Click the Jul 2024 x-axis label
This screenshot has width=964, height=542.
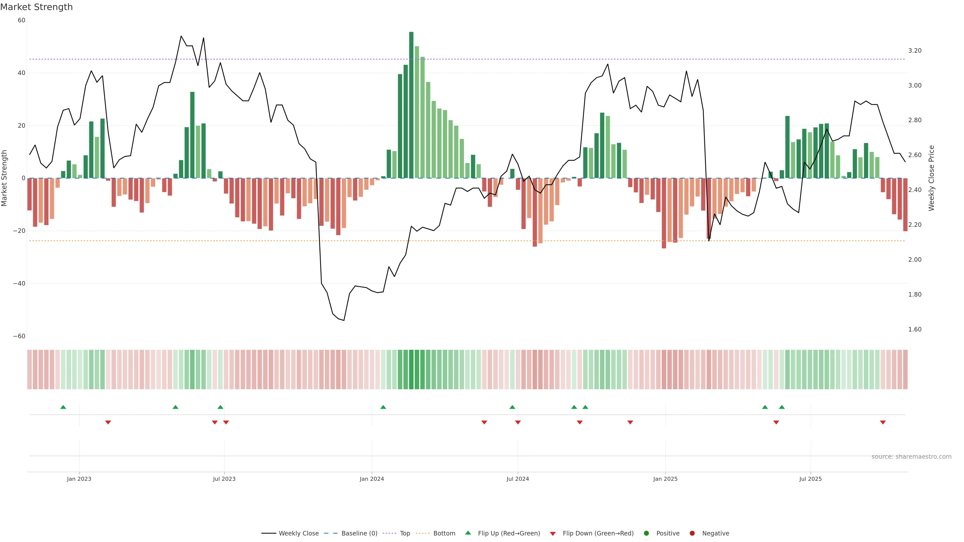pos(518,479)
